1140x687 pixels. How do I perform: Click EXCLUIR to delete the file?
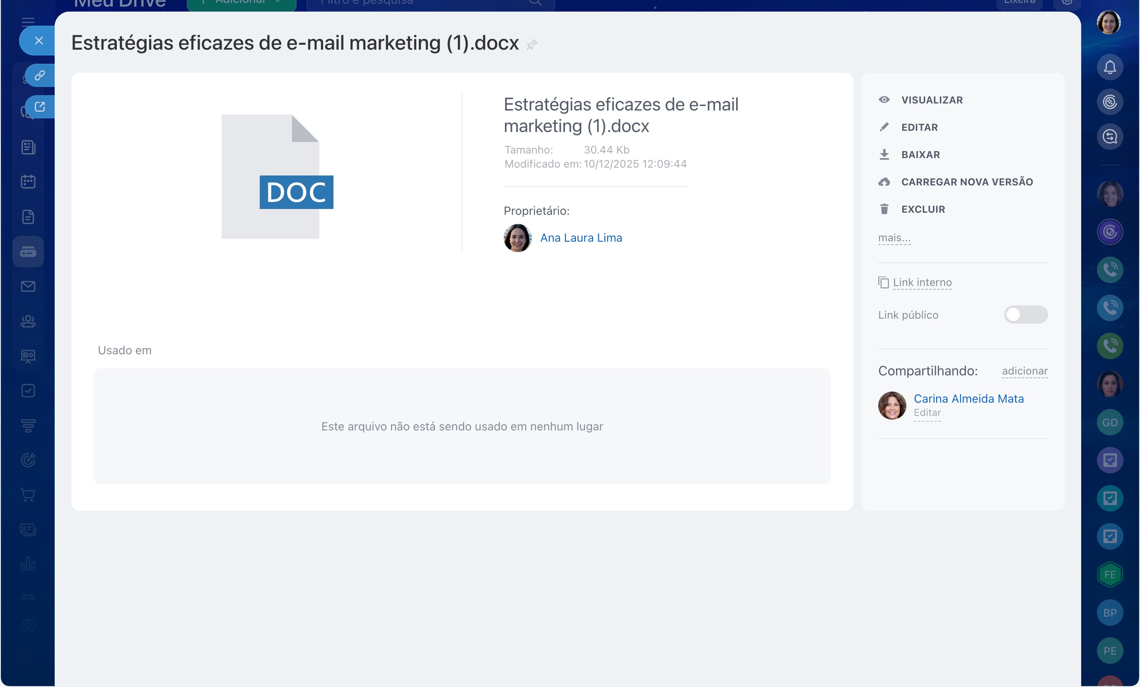pos(923,209)
